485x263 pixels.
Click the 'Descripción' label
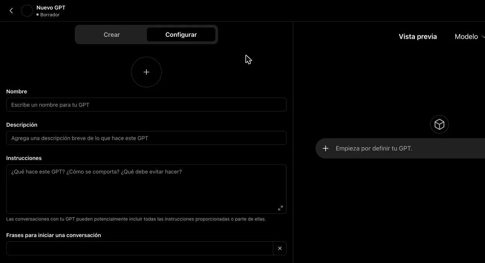click(x=22, y=125)
